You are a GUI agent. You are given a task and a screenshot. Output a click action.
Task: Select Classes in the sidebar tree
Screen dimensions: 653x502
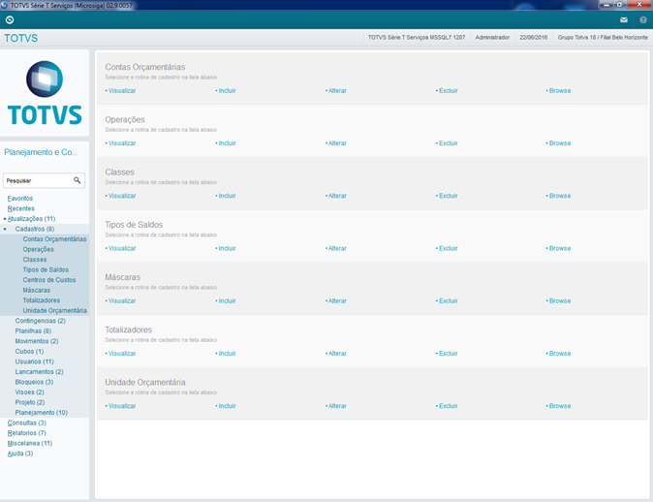tap(35, 260)
